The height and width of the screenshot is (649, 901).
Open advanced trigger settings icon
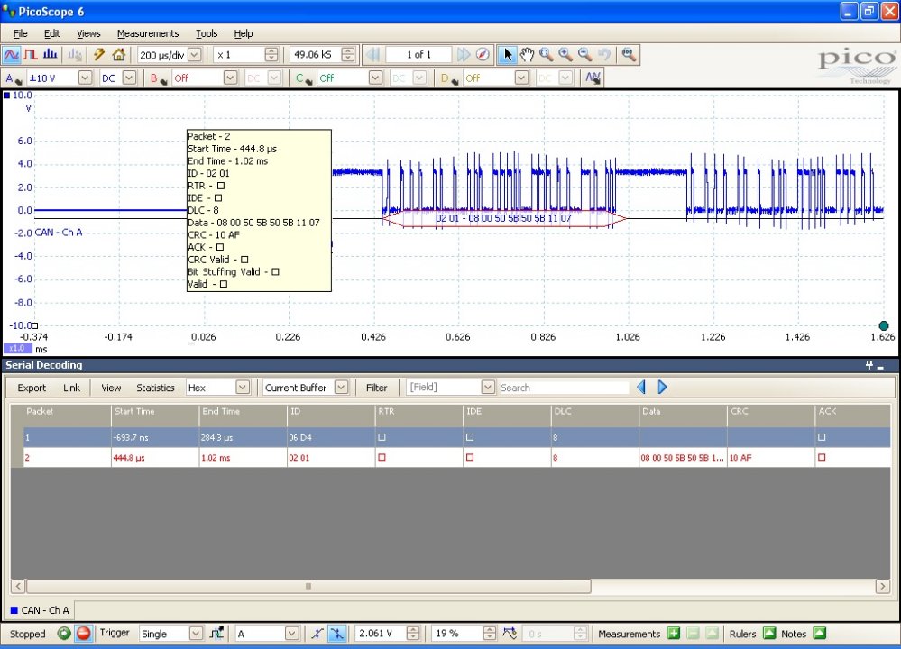[216, 634]
